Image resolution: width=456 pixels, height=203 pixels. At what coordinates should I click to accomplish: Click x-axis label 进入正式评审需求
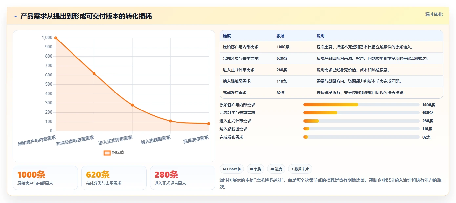pos(115,141)
